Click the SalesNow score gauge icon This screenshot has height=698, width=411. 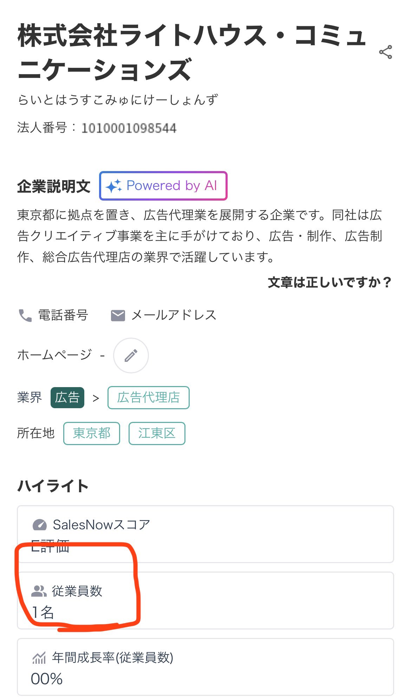point(39,525)
